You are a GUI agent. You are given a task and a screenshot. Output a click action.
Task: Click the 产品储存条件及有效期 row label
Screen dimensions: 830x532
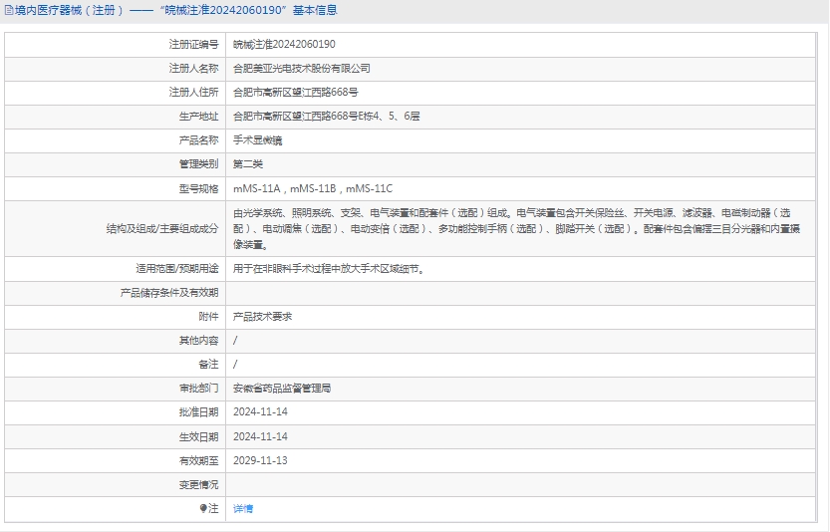point(168,292)
